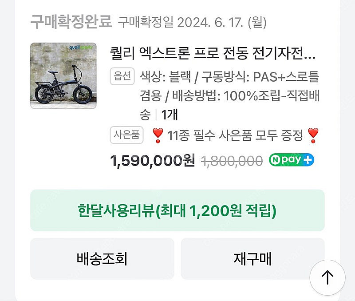Click the left red exclamation mark icon

tap(157, 135)
